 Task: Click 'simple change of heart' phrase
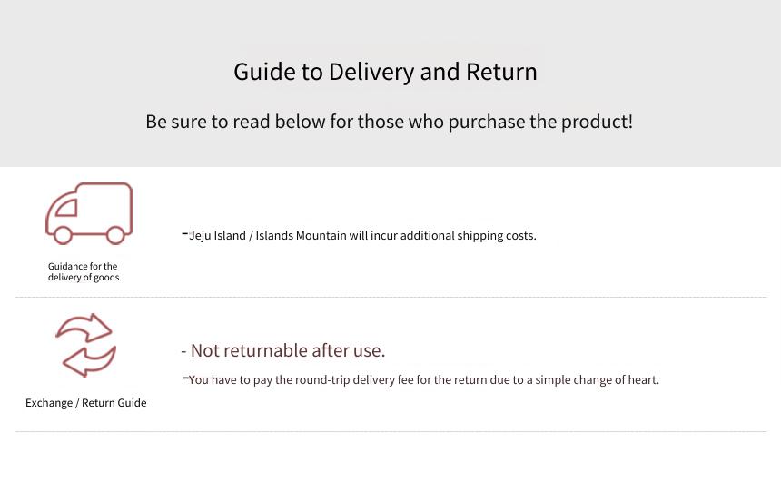pyautogui.click(x=597, y=380)
